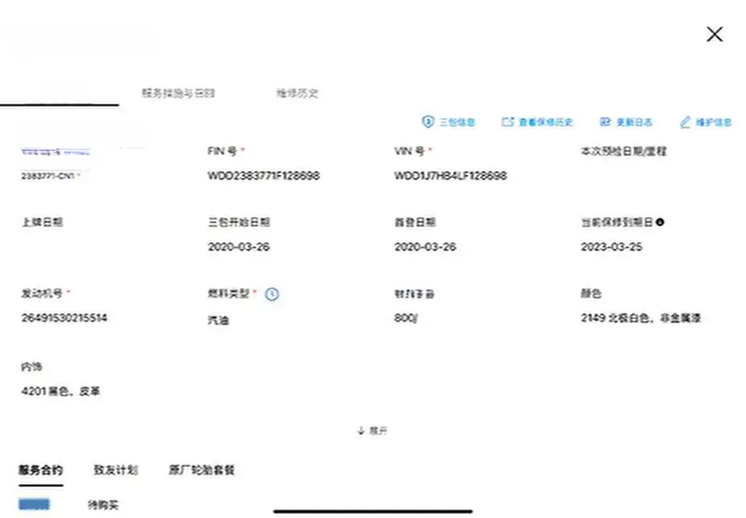Viewport: 746px width, 518px height.
Task: Click the color value 2149 北极白色
Action: pyautogui.click(x=641, y=319)
